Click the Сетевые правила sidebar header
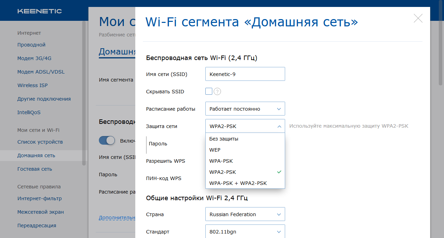 (39, 187)
